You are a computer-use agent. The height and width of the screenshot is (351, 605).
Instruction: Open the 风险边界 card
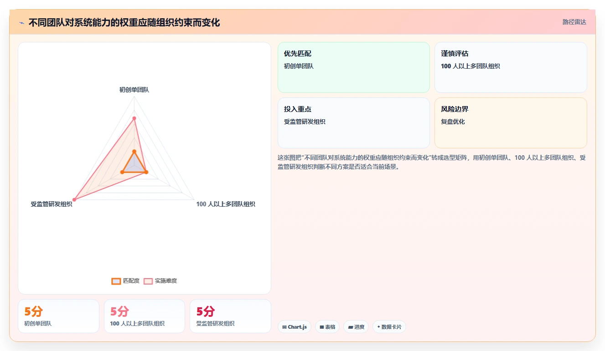[x=511, y=123]
